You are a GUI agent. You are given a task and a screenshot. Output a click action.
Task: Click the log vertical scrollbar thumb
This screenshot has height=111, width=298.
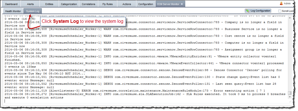(290, 93)
